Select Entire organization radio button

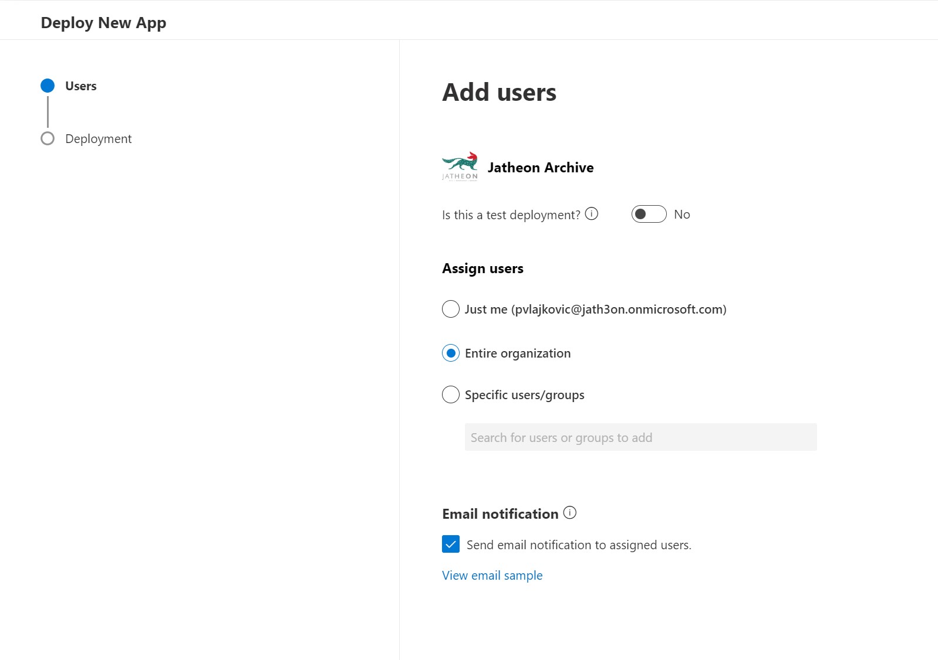pos(451,353)
